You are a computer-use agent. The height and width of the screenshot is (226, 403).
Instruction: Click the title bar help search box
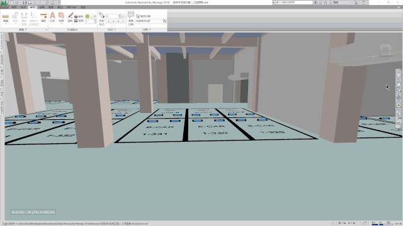(294, 3)
